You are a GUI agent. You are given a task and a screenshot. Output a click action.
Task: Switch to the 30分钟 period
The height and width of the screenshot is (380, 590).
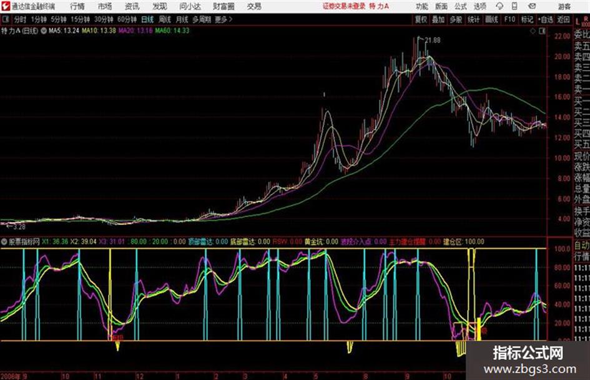(x=104, y=19)
